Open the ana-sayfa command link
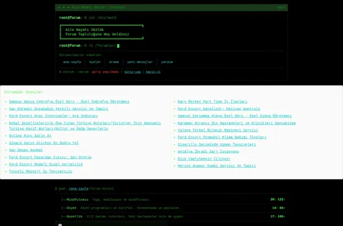343x226 pixels. point(72,62)
